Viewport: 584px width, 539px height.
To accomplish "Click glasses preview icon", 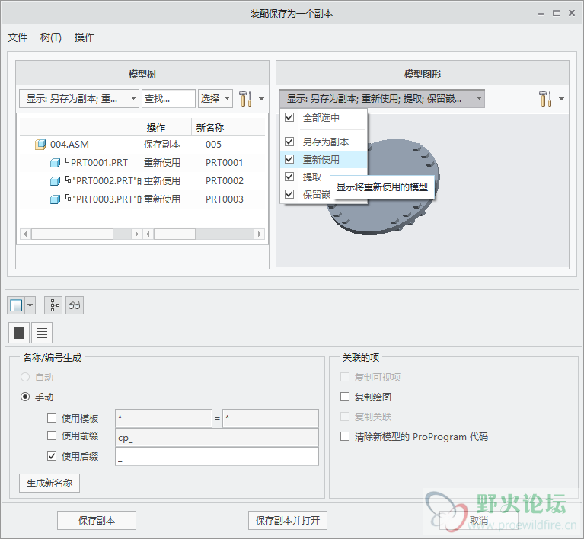I will 75,305.
